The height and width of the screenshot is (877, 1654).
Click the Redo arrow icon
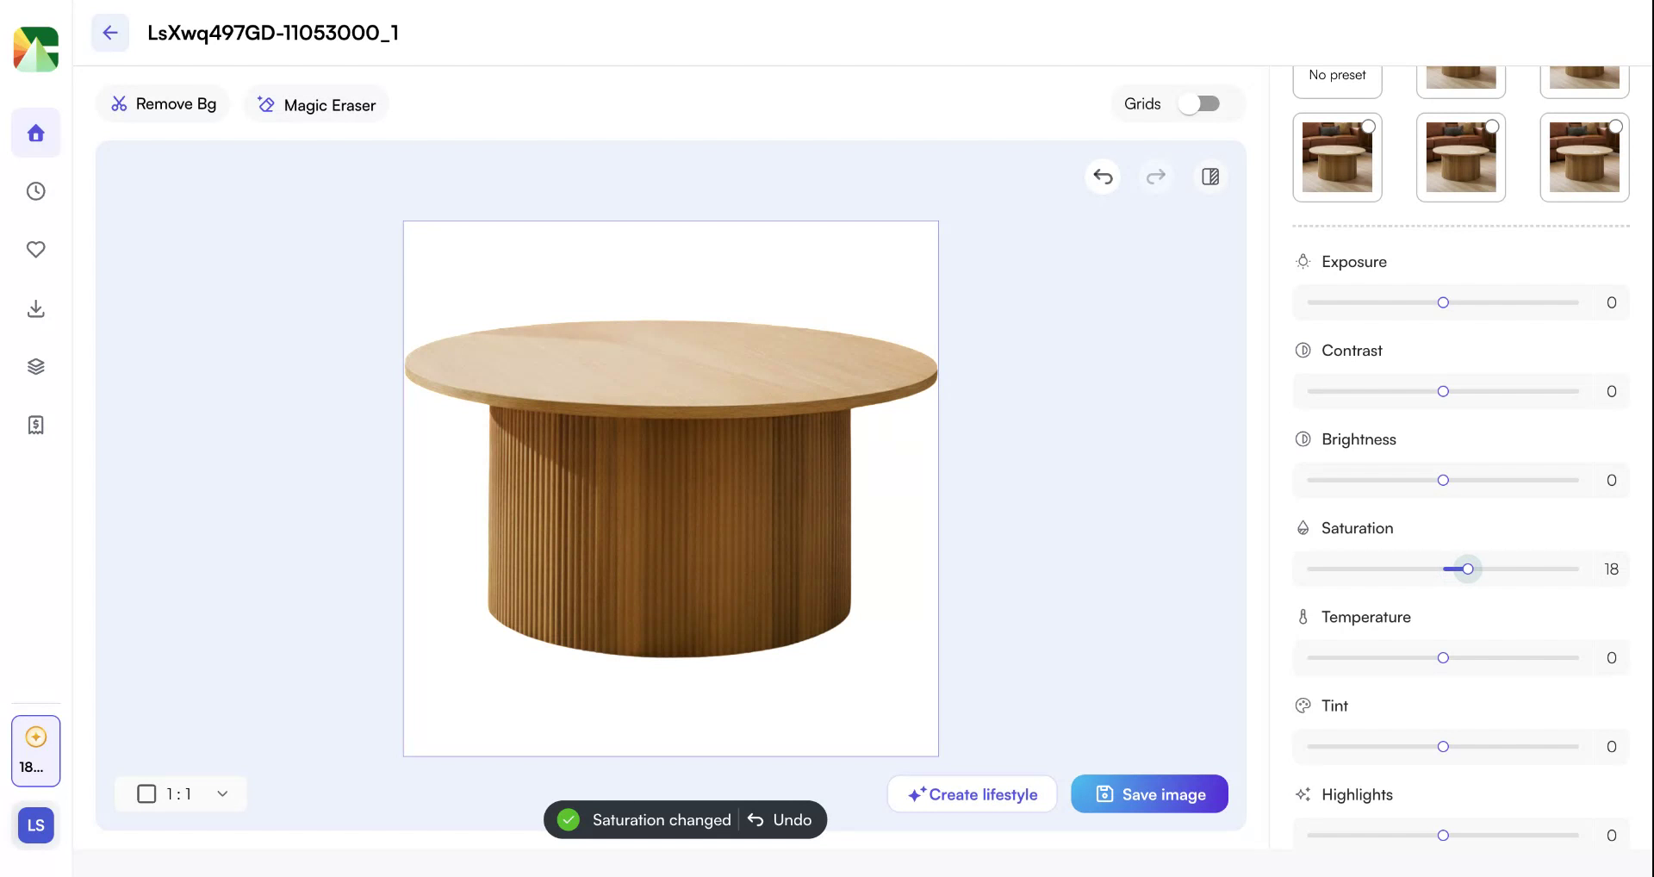(x=1156, y=177)
